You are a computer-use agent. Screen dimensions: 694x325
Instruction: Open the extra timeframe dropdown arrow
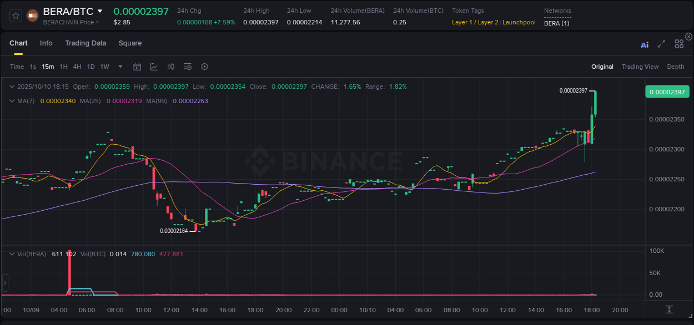pyautogui.click(x=119, y=67)
